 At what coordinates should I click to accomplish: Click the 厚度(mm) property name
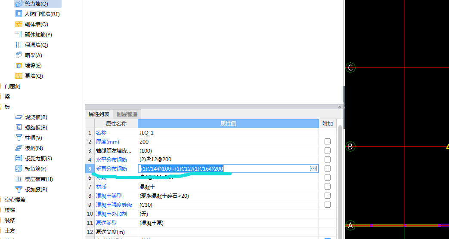point(107,141)
